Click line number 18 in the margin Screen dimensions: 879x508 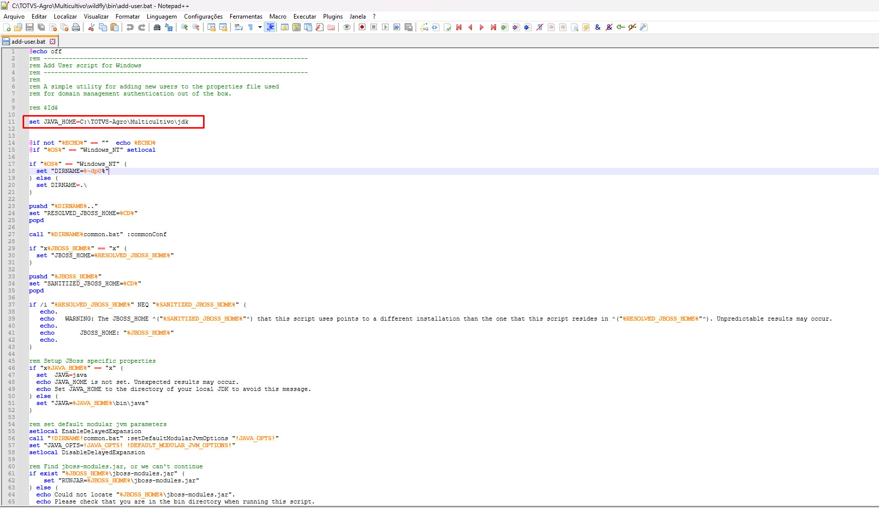12,171
